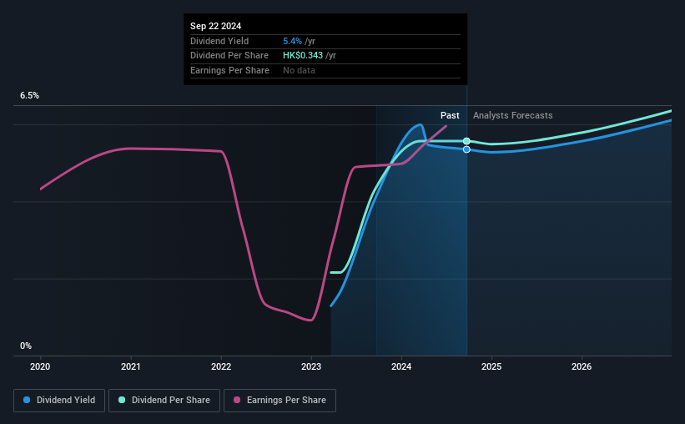Select the blue data point on dividend yield line
The height and width of the screenshot is (424, 685).
(x=466, y=149)
